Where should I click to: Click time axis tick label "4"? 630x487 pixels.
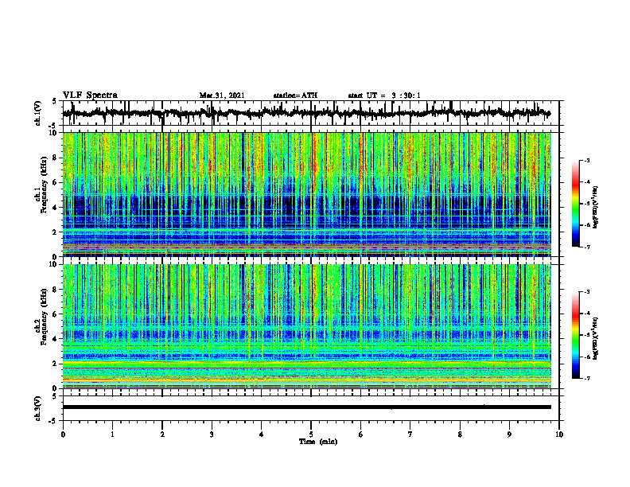(x=261, y=434)
